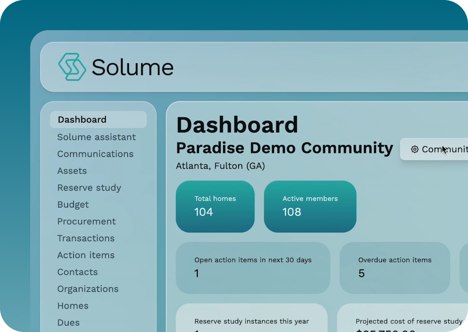Click the Active members card

click(x=310, y=206)
